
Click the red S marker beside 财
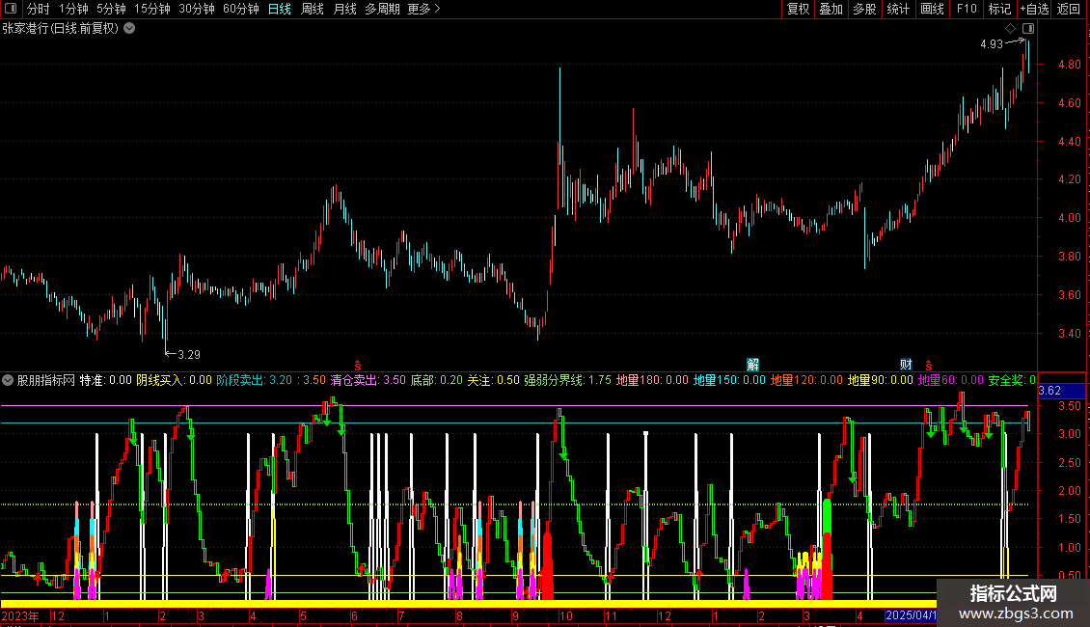[929, 365]
